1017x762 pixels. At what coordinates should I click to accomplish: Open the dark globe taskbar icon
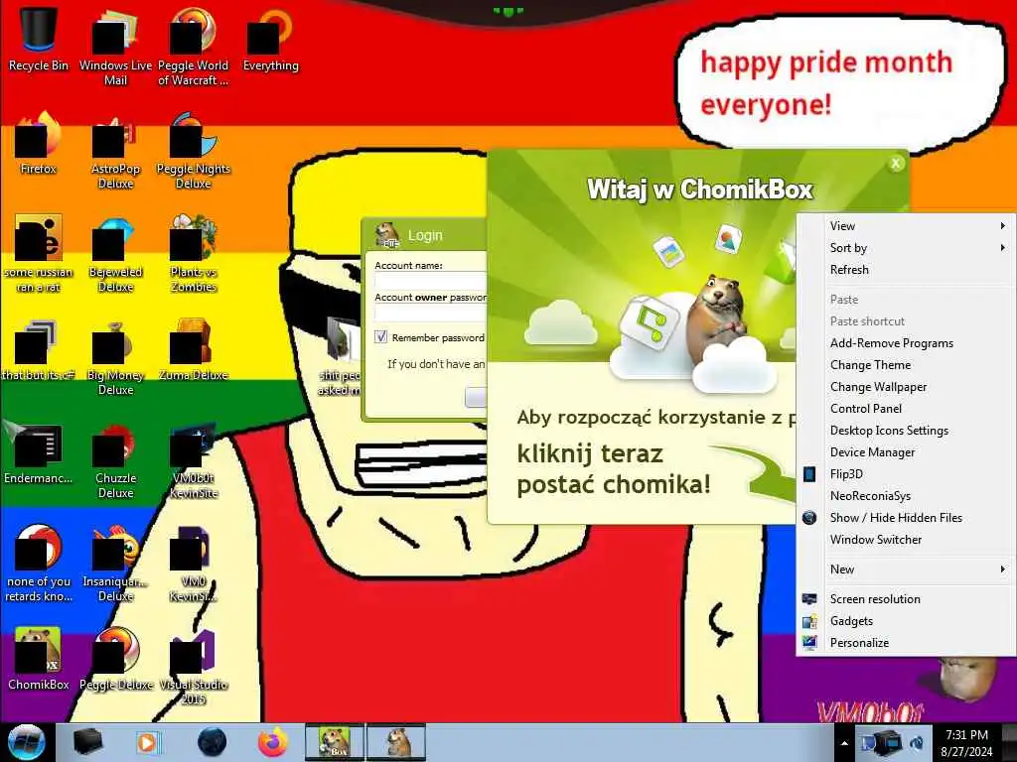pos(212,742)
